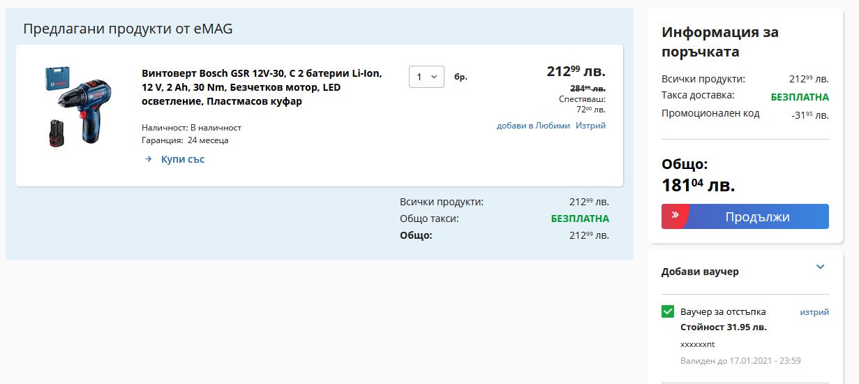859x384 pixels.
Task: Open the quantity dropdown set to 1
Action: tap(426, 77)
